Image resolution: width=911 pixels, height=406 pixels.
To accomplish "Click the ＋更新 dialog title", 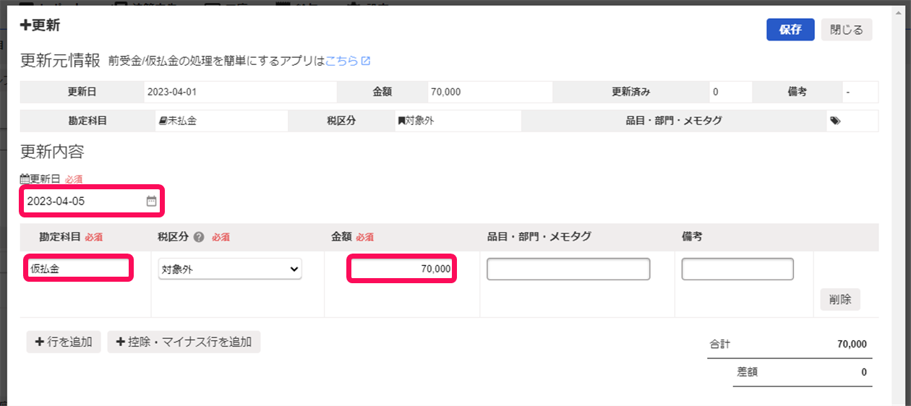I will pyautogui.click(x=40, y=25).
